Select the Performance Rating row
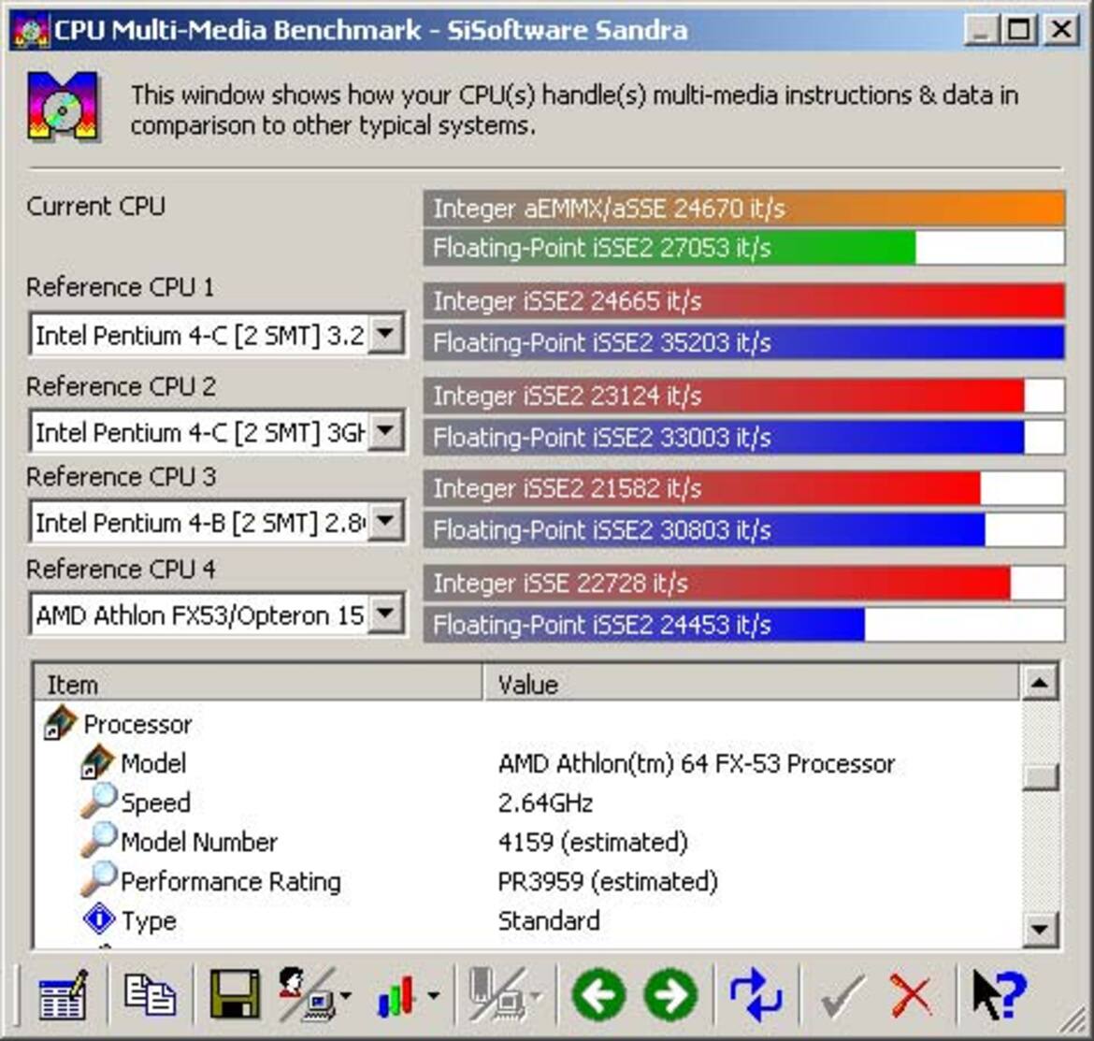1094x1041 pixels. (x=526, y=881)
